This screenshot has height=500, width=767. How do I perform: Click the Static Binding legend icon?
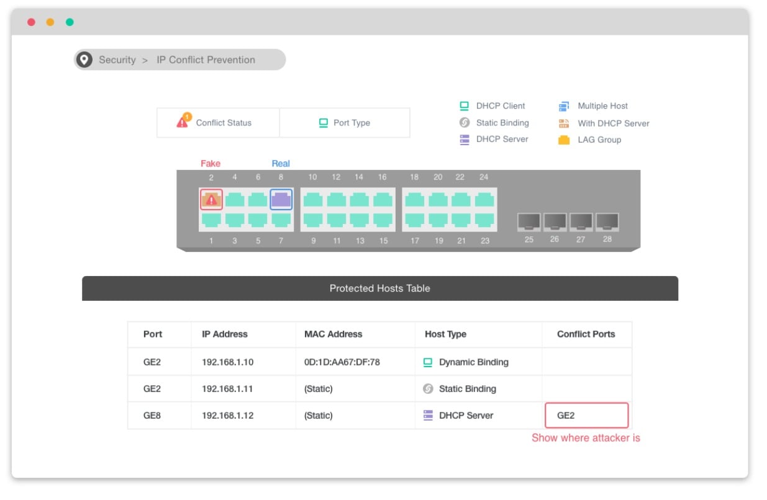click(464, 123)
